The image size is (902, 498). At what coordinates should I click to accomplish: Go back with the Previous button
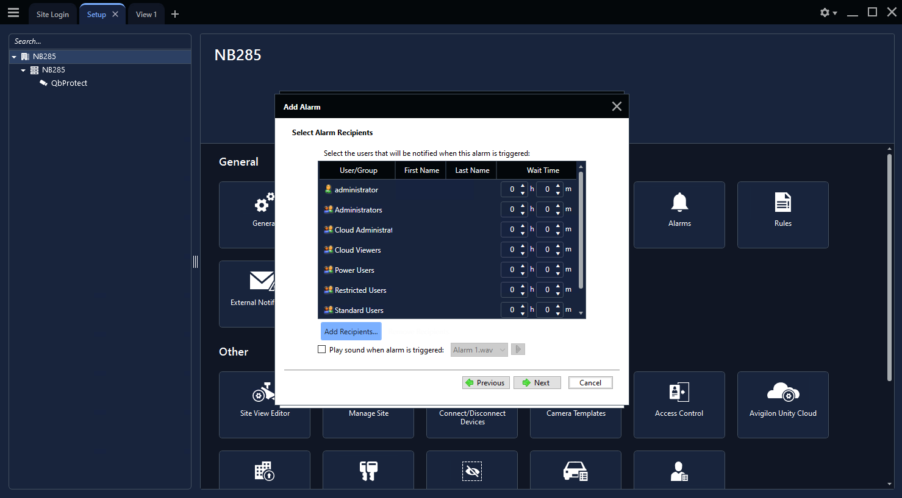pos(485,383)
